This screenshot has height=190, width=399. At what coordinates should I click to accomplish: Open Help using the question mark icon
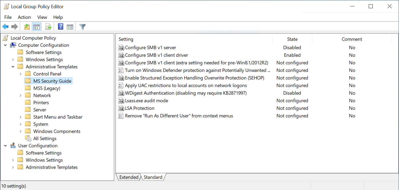pos(60,26)
